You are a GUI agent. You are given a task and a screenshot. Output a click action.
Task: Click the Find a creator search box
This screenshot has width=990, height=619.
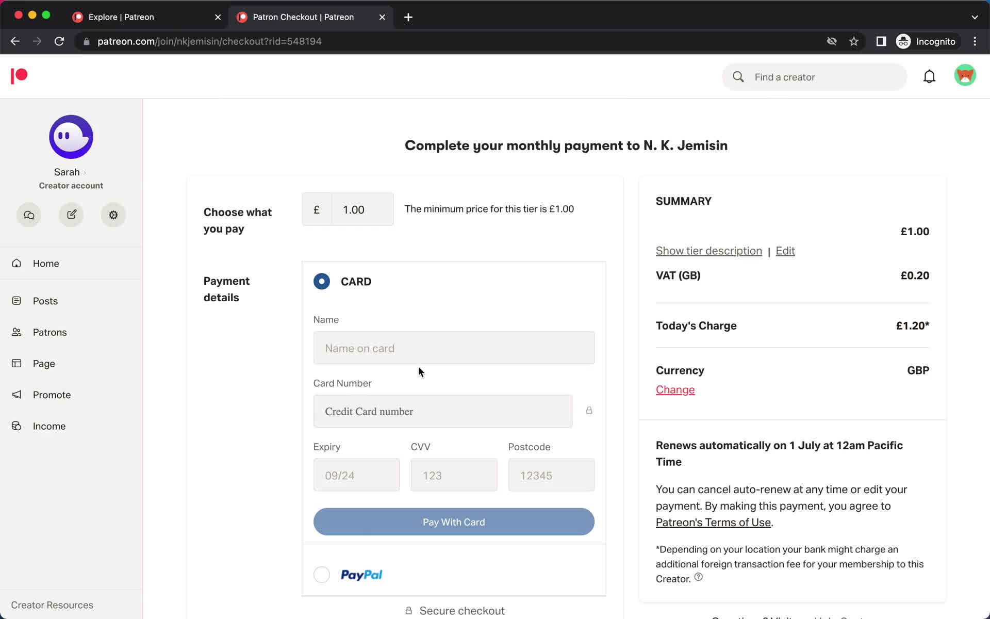click(815, 77)
